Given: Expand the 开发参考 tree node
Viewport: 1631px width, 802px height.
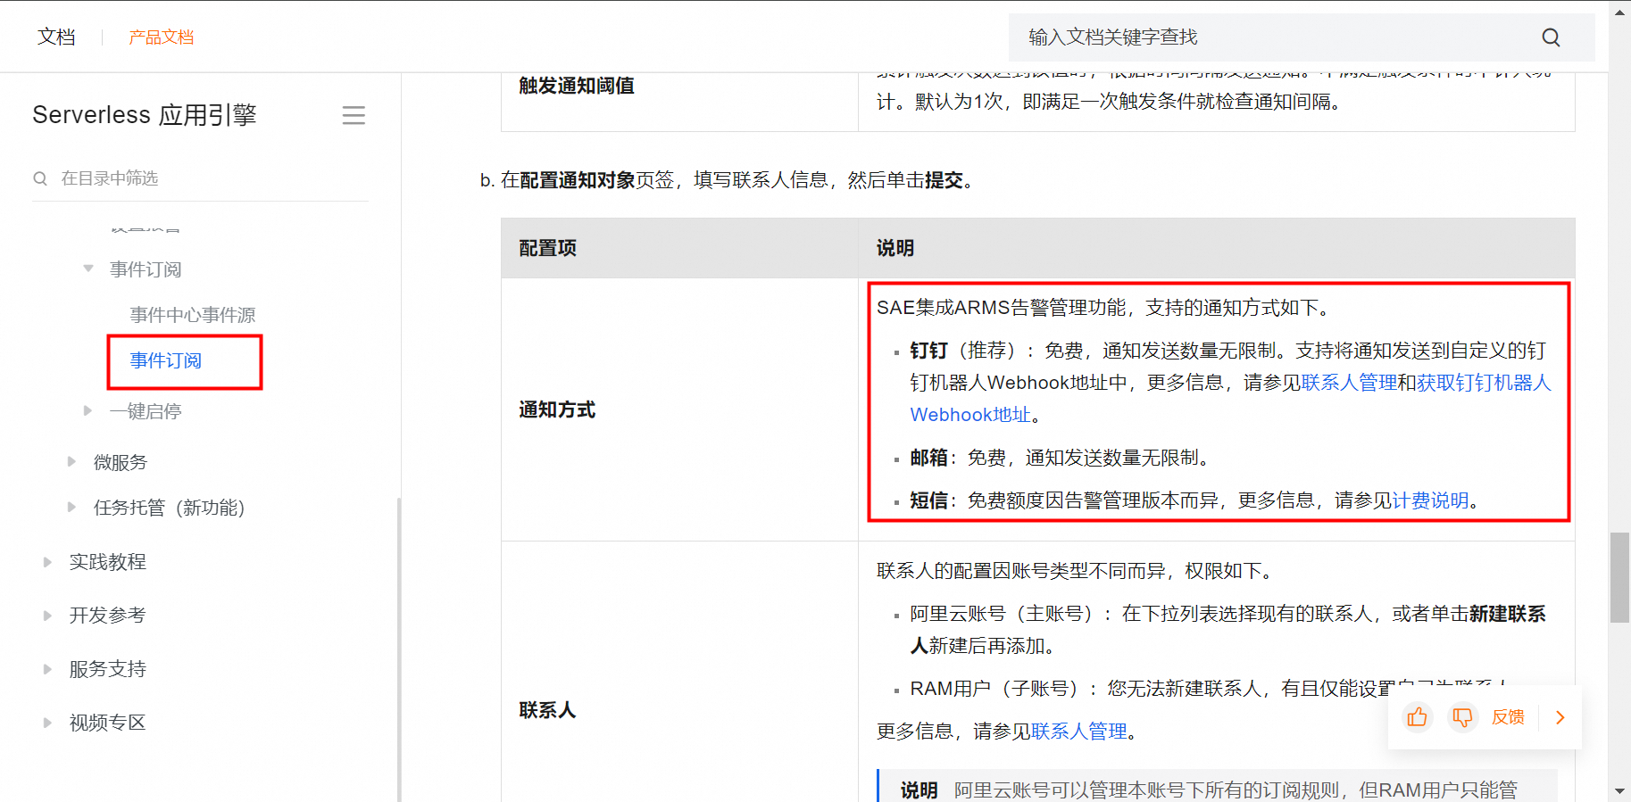Looking at the screenshot, I should click(47, 616).
